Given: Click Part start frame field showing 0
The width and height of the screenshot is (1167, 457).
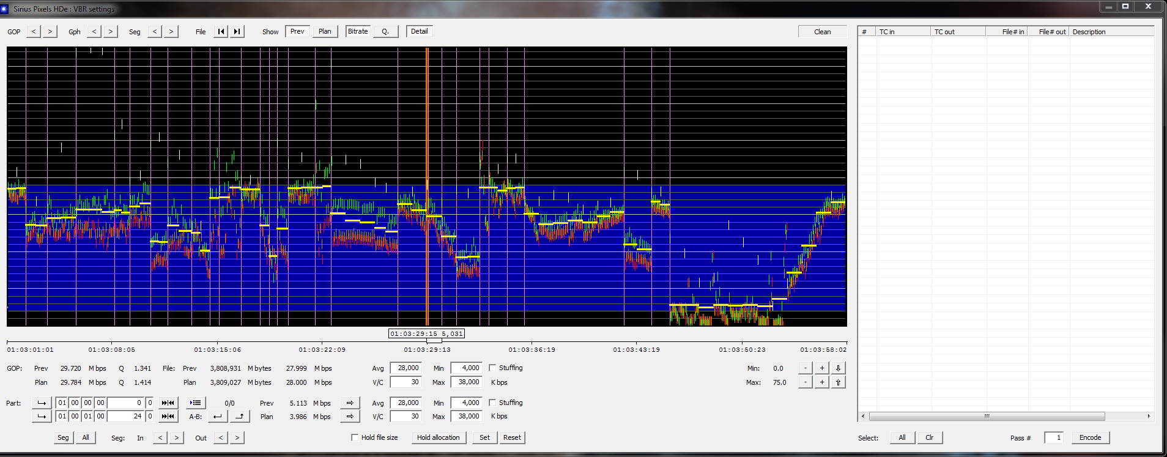Looking at the screenshot, I should (x=125, y=403).
